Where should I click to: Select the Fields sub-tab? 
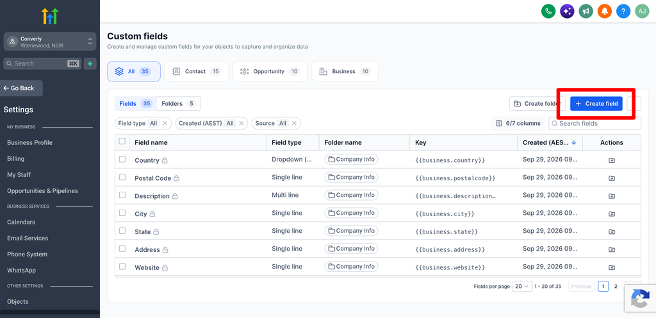(136, 104)
